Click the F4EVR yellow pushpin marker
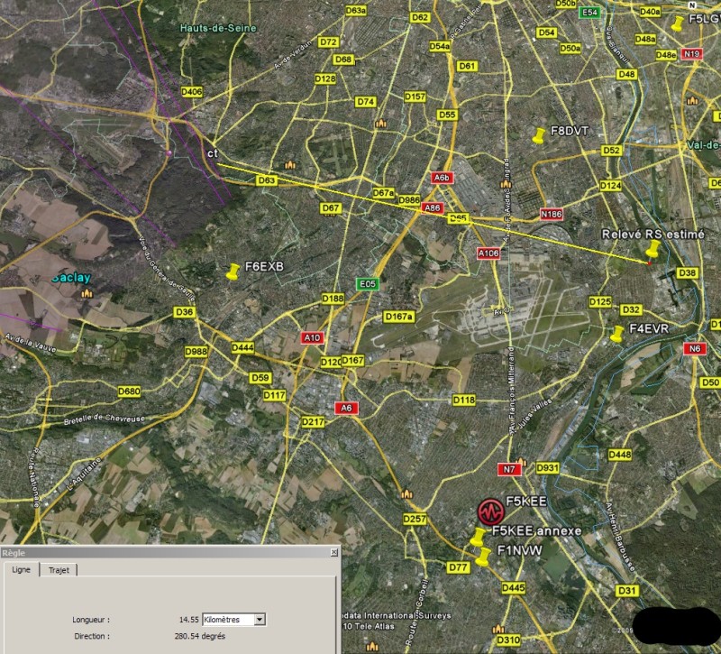721x654 pixels. pyautogui.click(x=617, y=334)
